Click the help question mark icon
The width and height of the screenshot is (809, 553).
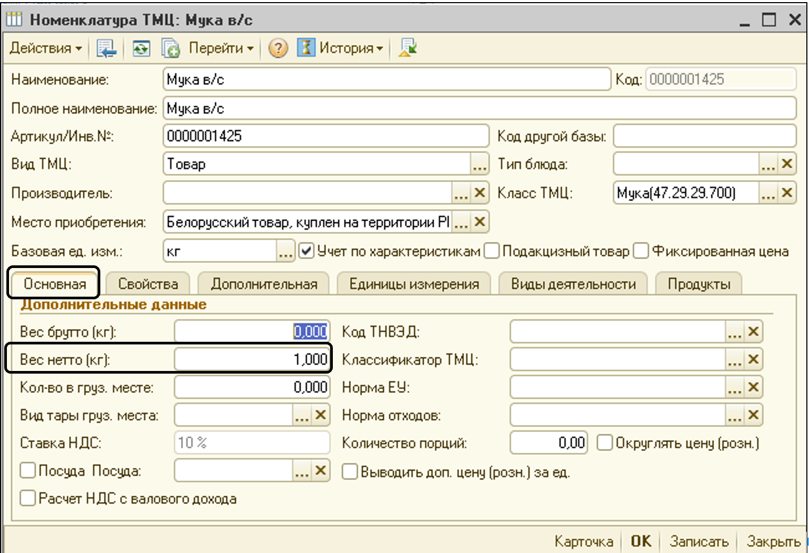point(278,48)
